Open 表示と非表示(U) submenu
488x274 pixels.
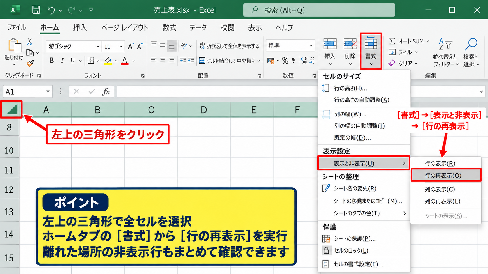(x=364, y=163)
